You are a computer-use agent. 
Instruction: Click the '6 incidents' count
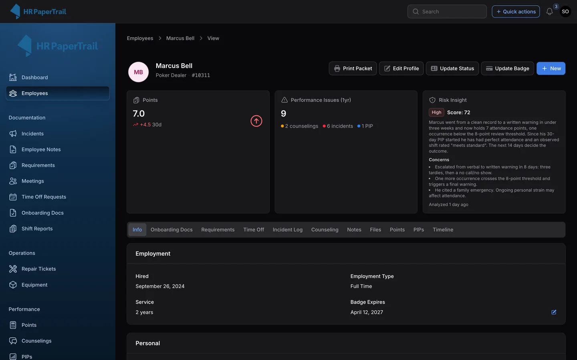(x=338, y=126)
